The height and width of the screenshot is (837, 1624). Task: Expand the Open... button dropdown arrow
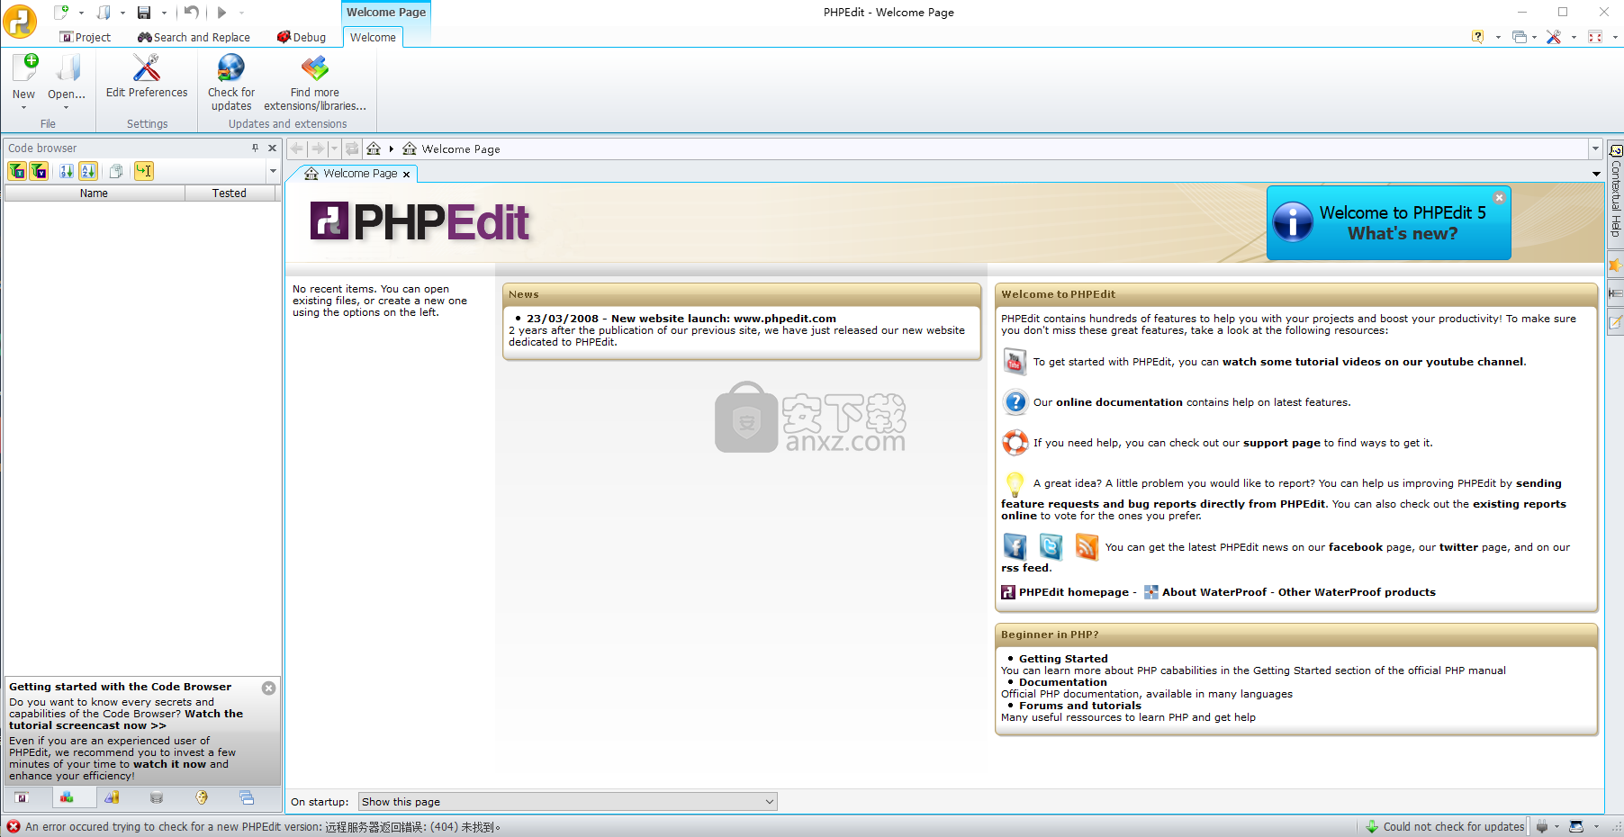67,108
